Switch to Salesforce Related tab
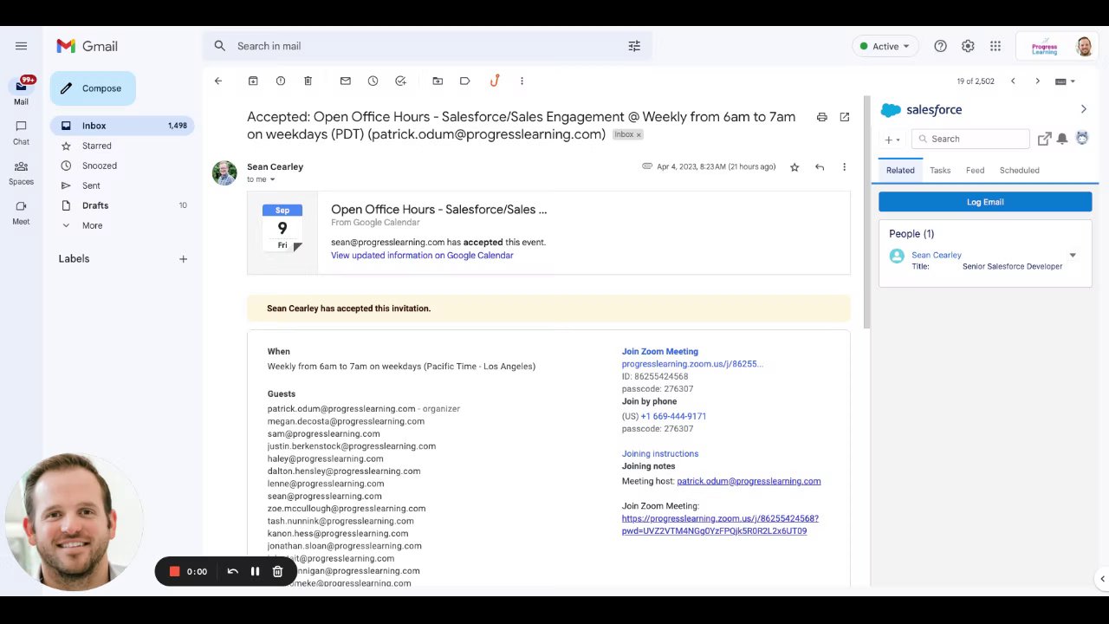1109x624 pixels. pos(900,171)
